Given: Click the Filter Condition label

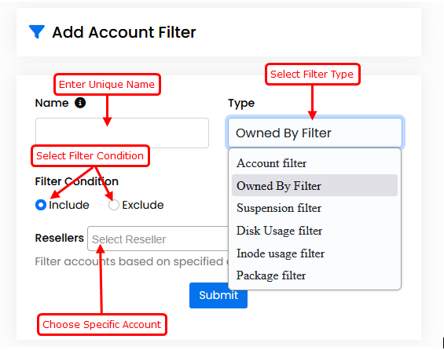Looking at the screenshot, I should click(x=77, y=181).
